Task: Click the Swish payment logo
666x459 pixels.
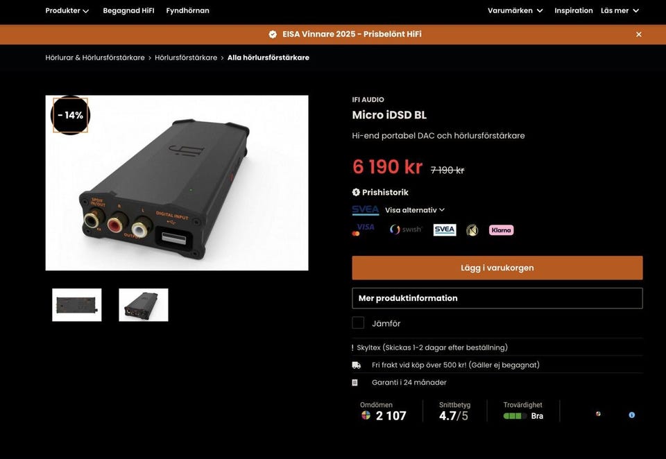Action: [x=406, y=230]
